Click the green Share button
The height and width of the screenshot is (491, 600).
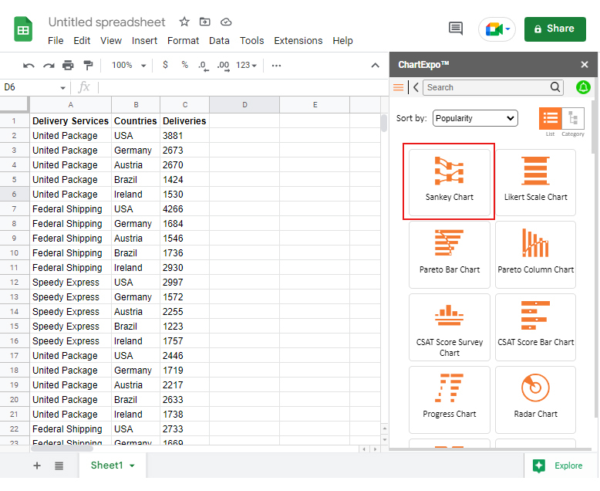554,29
